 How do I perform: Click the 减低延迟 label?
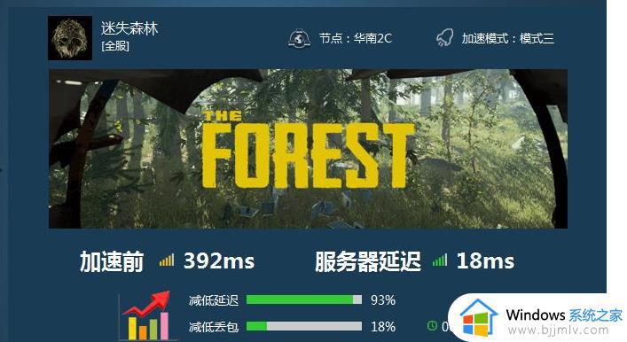click(x=214, y=300)
